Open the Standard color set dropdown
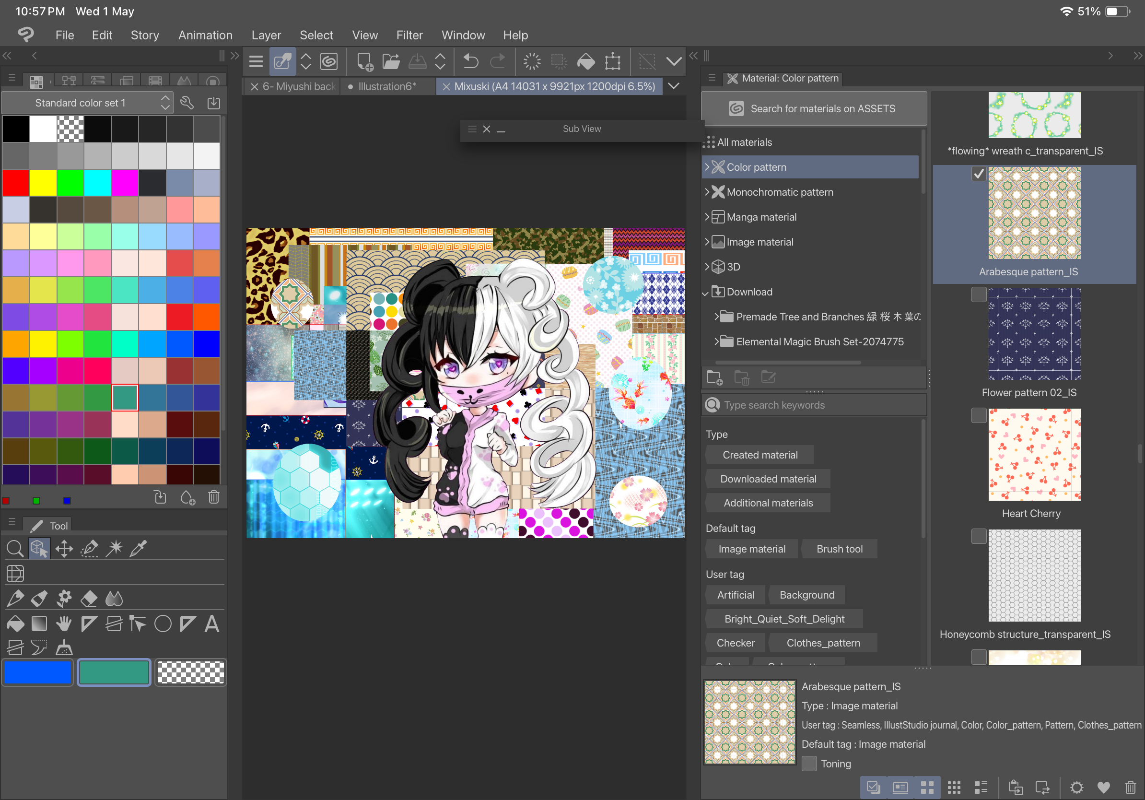This screenshot has width=1145, height=800. tap(88, 103)
